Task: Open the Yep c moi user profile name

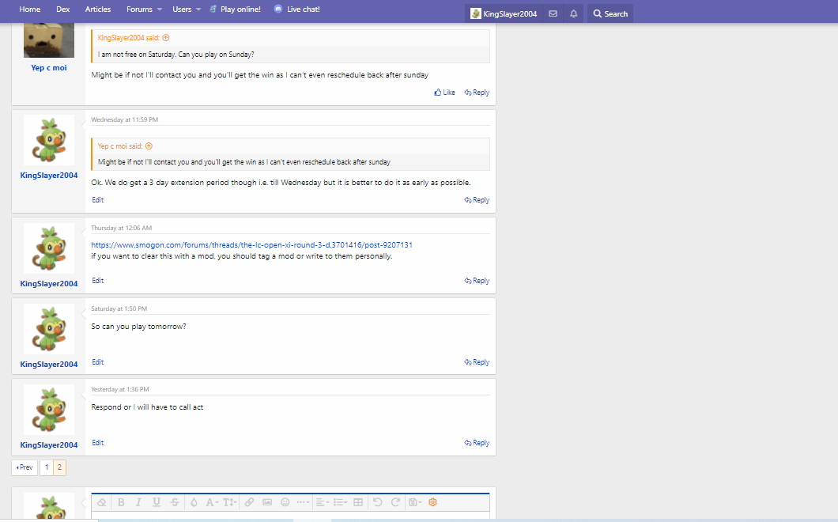Action: (x=49, y=68)
